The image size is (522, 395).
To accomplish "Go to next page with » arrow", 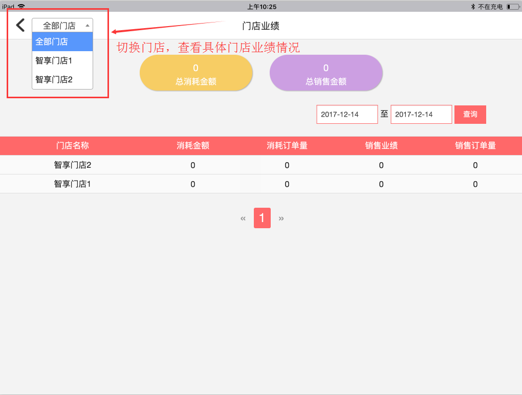I will coord(281,218).
